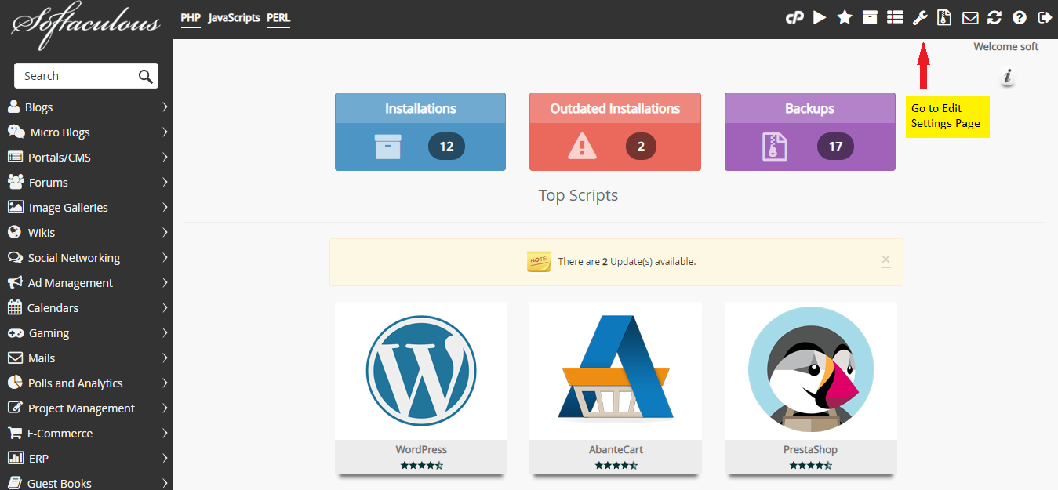Expand the Forums chevron

165,182
